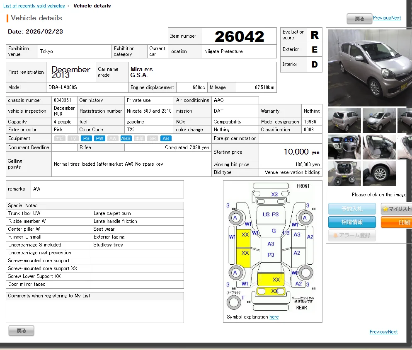
Task: Select the selling points text about normal tires
Action: click(x=108, y=164)
